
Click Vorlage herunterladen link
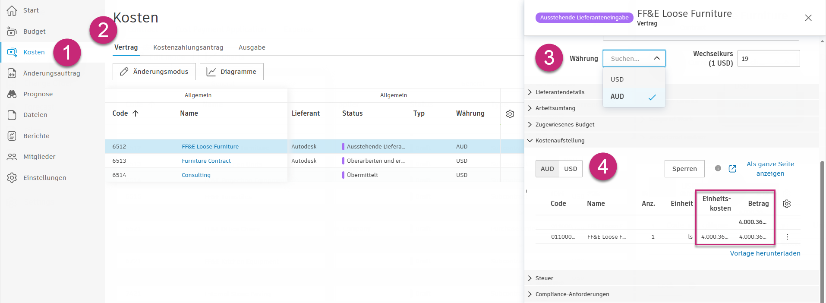point(765,253)
